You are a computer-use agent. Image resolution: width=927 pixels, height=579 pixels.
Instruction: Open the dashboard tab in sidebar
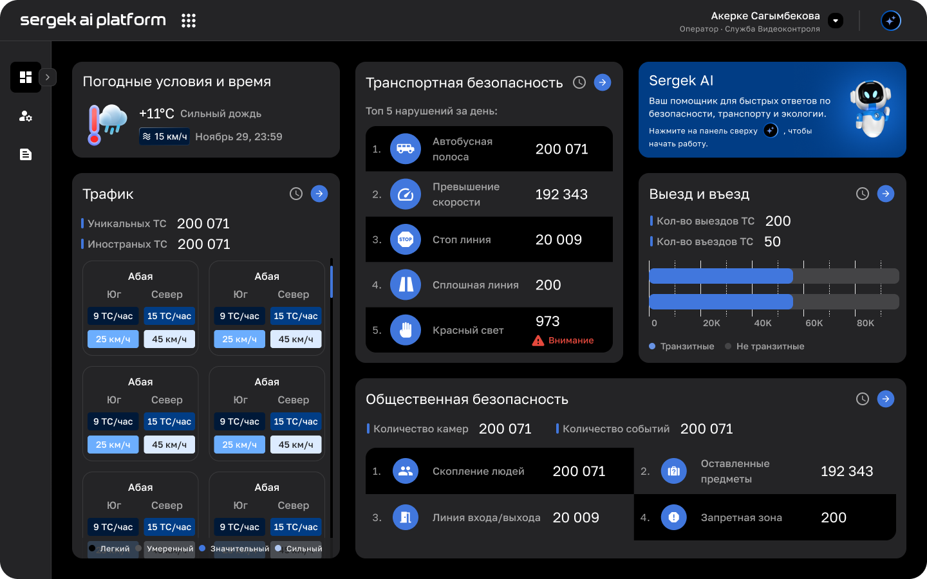click(26, 77)
